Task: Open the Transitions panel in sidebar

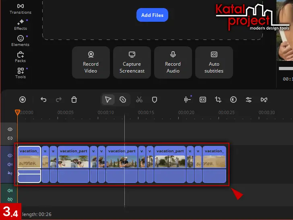Action: tap(20, 8)
